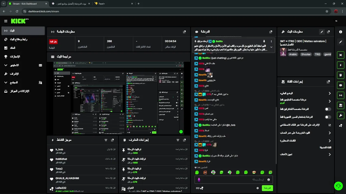346x194 pixels.
Task: Click the three-dots icon at bottom of right rail
Action: coord(341,125)
